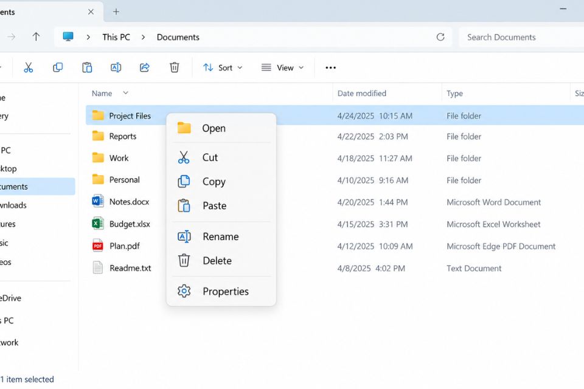Click Documents in the address breadcrumb

[178, 37]
